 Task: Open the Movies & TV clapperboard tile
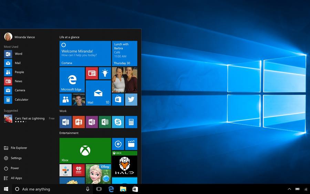pos(131,144)
